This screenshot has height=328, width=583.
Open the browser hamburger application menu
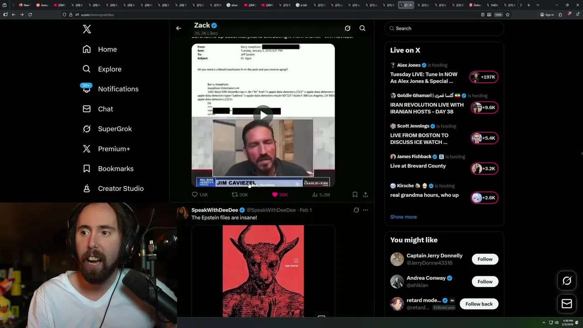[577, 15]
